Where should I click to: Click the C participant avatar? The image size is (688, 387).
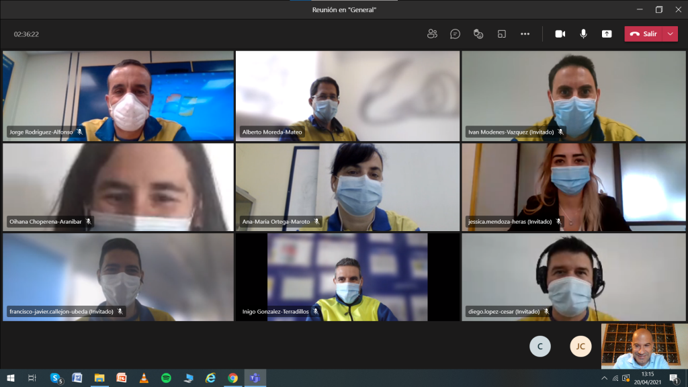pos(540,346)
